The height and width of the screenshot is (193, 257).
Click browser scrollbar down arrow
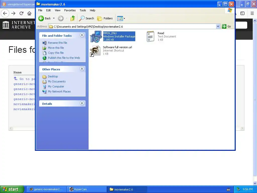(255, 183)
